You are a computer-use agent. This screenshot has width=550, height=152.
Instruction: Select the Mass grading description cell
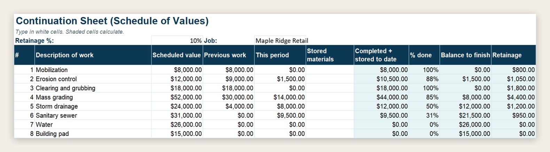click(93, 97)
